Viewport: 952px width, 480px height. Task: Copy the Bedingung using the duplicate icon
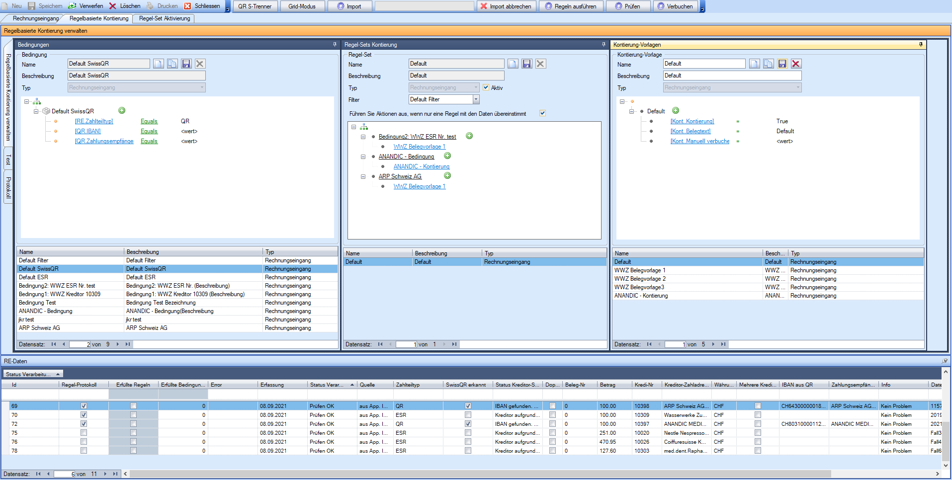pos(172,64)
